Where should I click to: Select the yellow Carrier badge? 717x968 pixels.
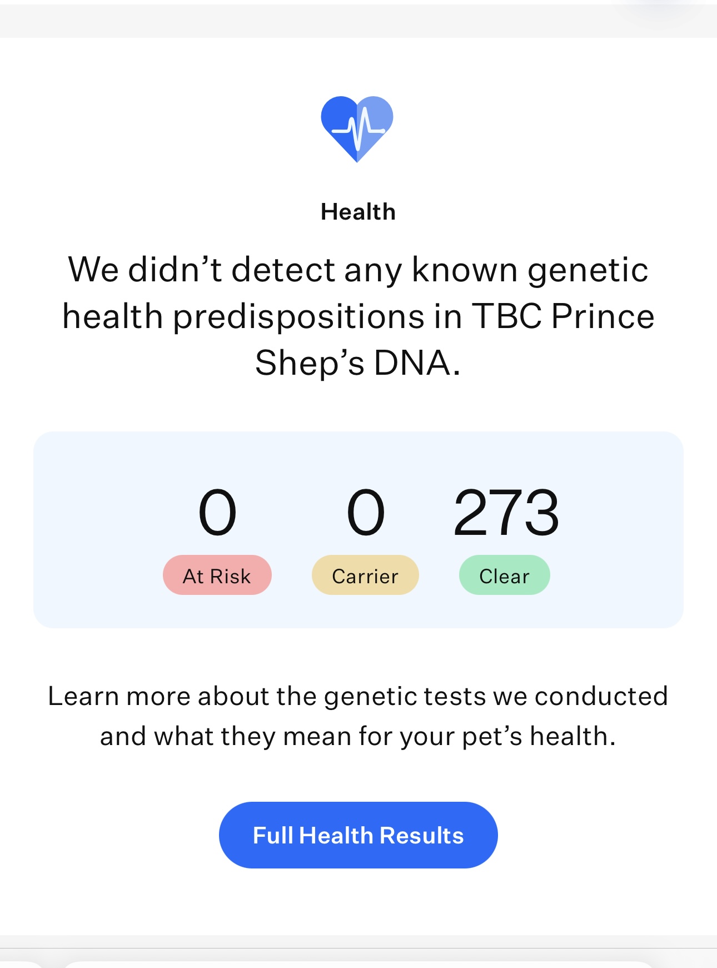[365, 575]
